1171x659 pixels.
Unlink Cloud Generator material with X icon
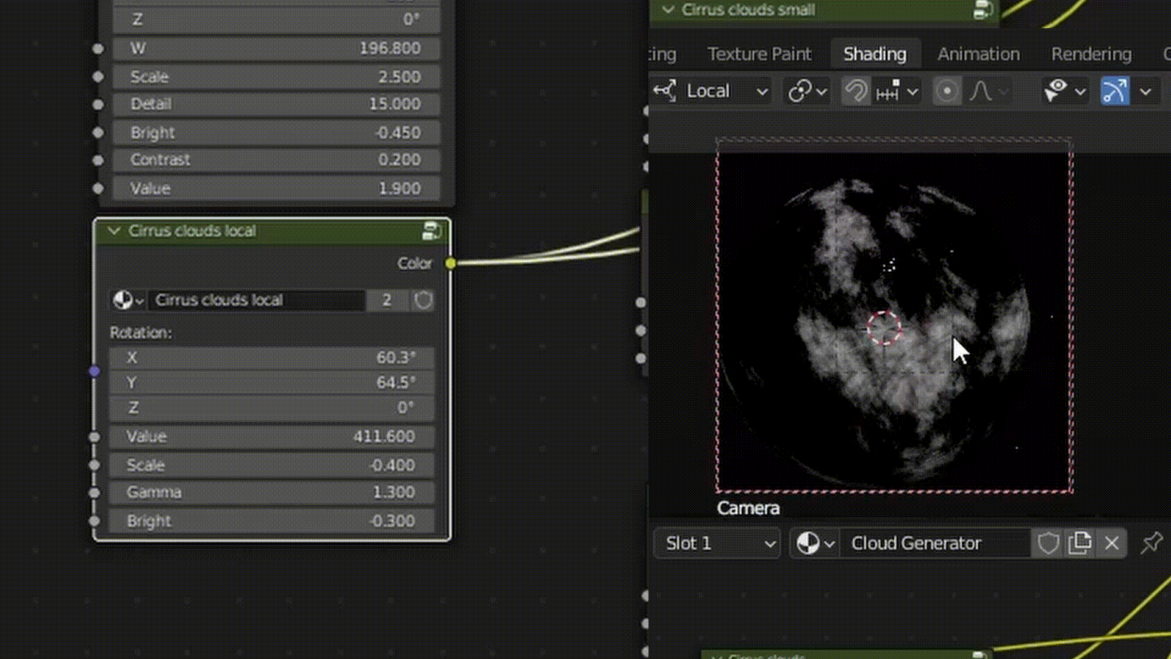point(1111,543)
